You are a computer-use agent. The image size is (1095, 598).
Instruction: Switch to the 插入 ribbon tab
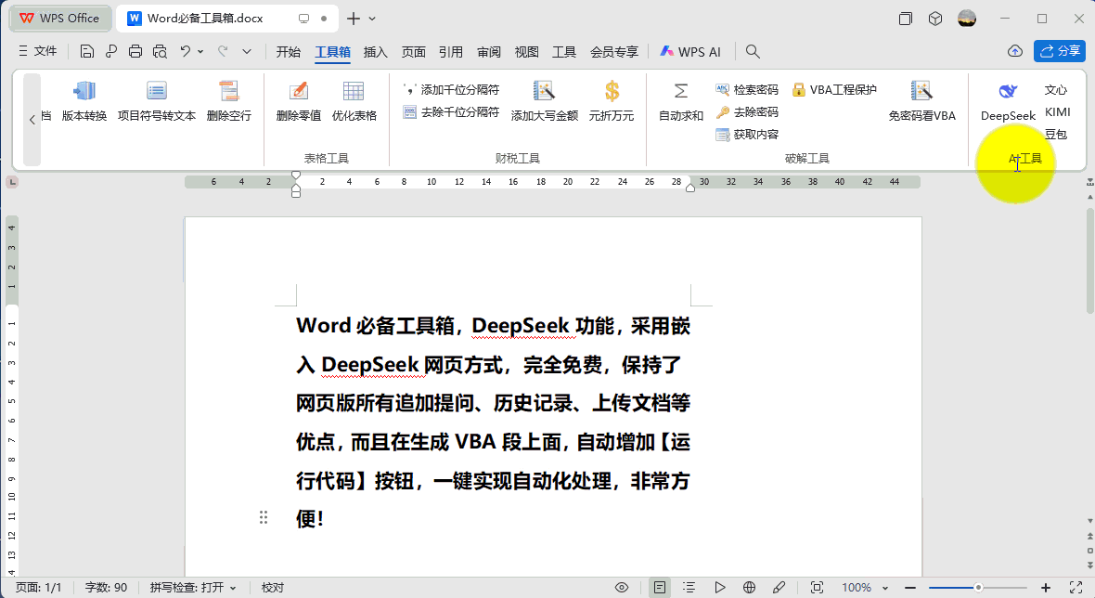tap(376, 52)
